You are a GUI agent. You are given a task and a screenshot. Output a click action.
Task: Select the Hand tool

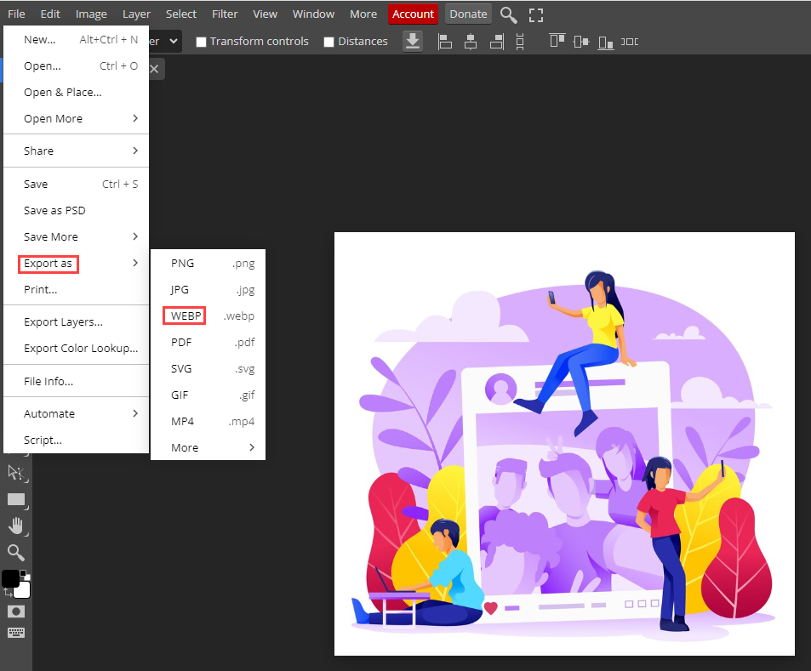tap(16, 526)
